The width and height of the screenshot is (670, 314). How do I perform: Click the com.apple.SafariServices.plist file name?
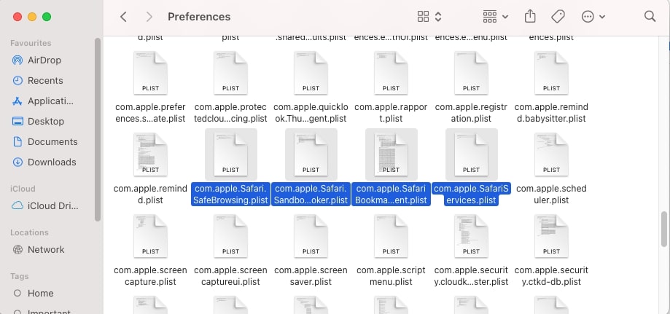471,195
